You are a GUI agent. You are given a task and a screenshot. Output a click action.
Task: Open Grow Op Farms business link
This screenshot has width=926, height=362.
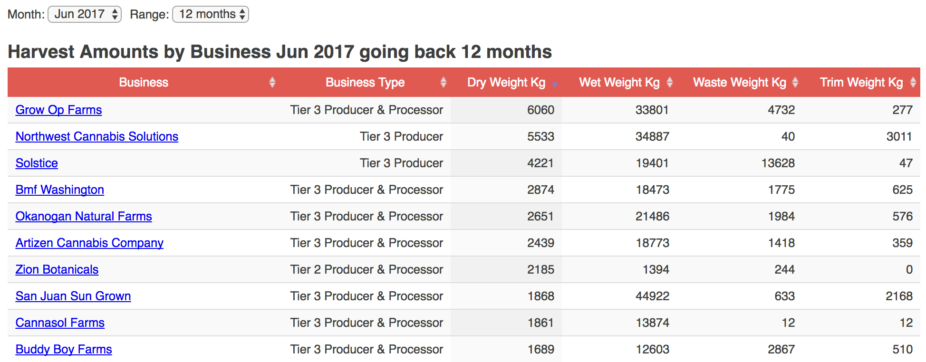pyautogui.click(x=58, y=110)
